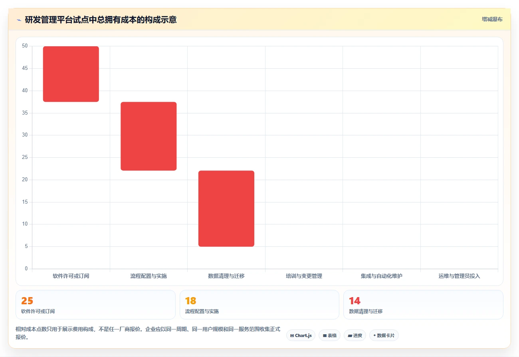Image resolution: width=519 pixels, height=357 pixels.
Task: Open the data card showing 18
Action: [259, 305]
